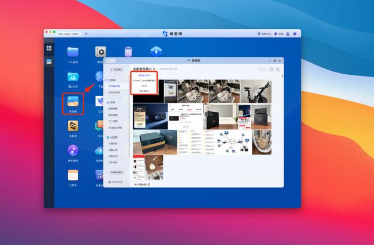
Task: Open the team shared folder icon
Action: [x=72, y=77]
